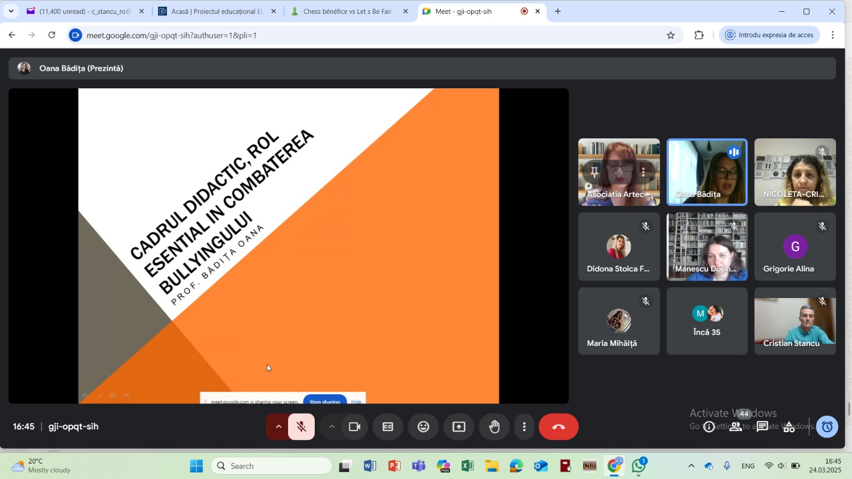Open the meeting details info icon
The width and height of the screenshot is (852, 479).
(x=709, y=427)
